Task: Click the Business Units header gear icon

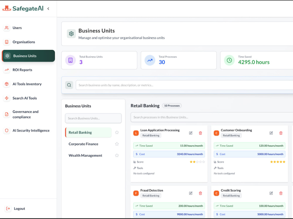Action: 71,34
